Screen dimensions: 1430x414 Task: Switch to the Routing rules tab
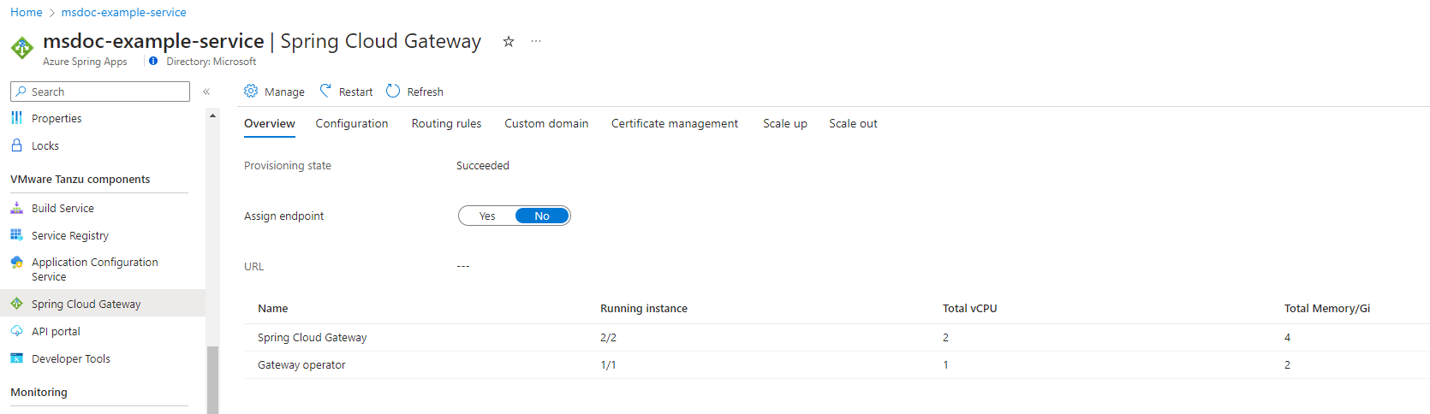pos(446,123)
